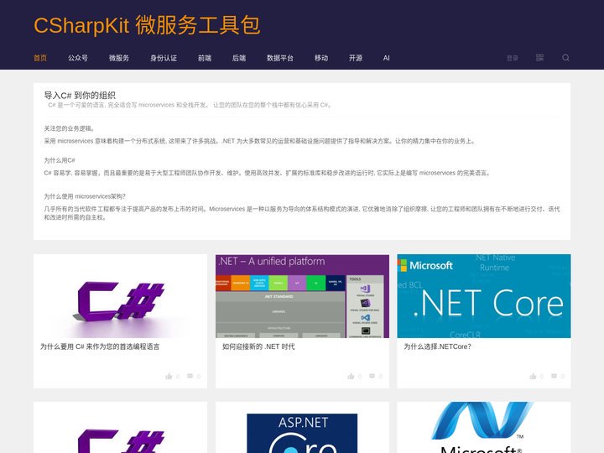Click the Microsoft .NET Core thumbnail
The height and width of the screenshot is (453, 604).
[x=484, y=296]
